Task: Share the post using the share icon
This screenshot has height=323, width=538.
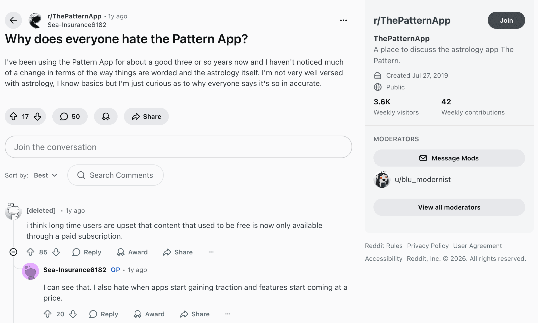Action: point(136,116)
